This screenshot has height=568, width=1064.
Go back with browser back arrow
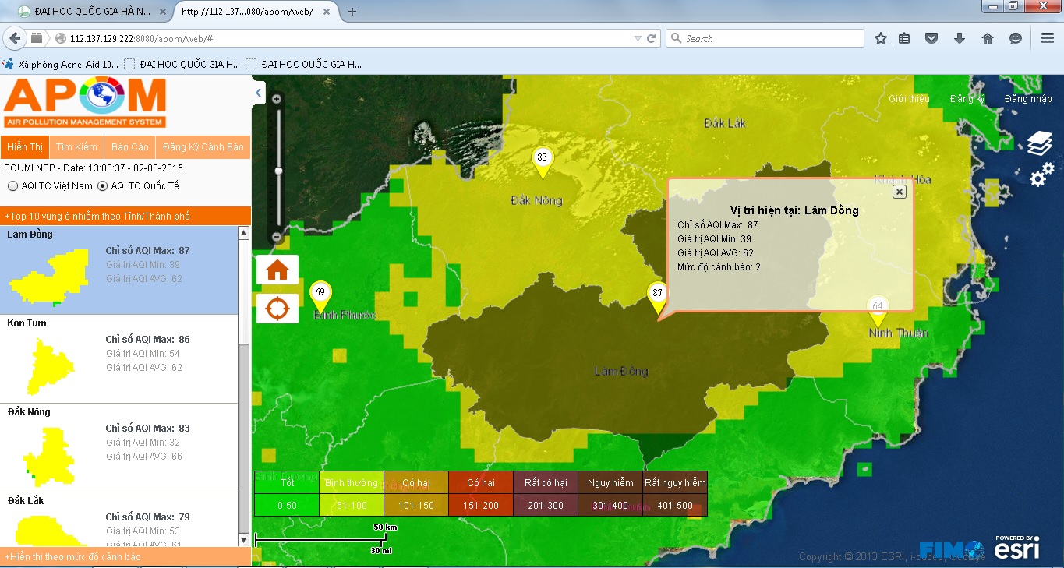[15, 38]
